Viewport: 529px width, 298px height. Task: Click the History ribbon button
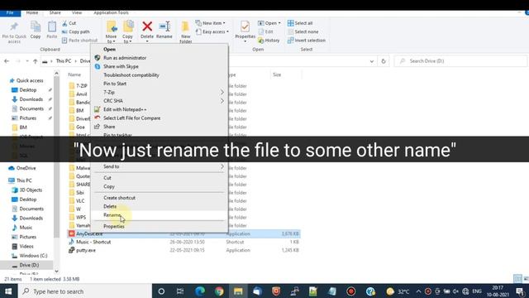coord(269,41)
